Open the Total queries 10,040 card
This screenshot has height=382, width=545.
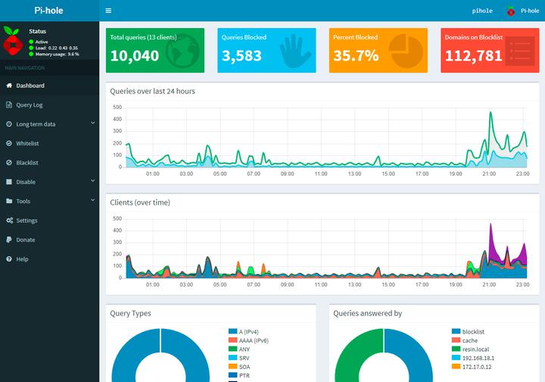(155, 51)
